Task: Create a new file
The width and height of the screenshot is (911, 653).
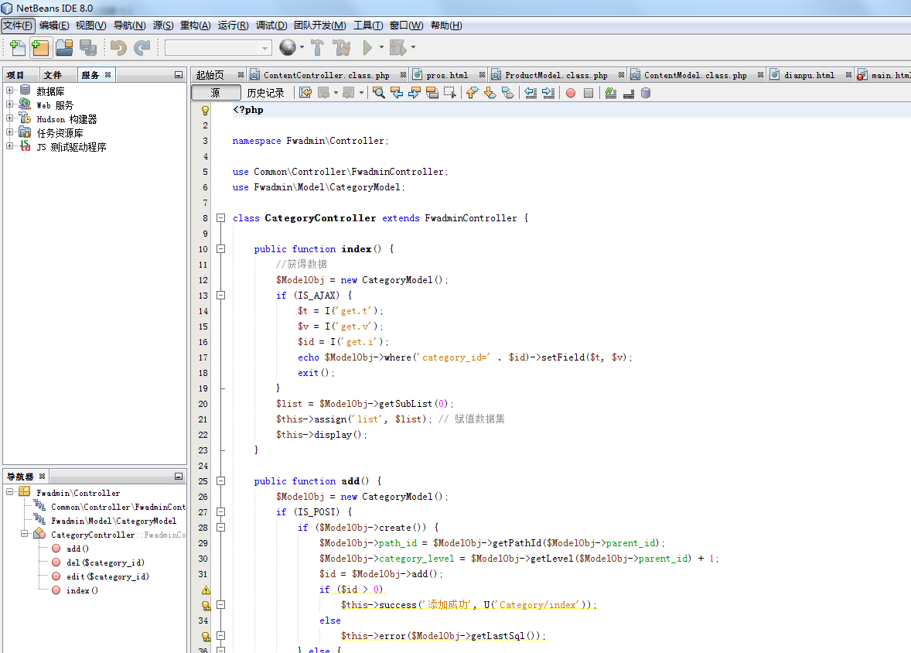Action: click(x=16, y=48)
